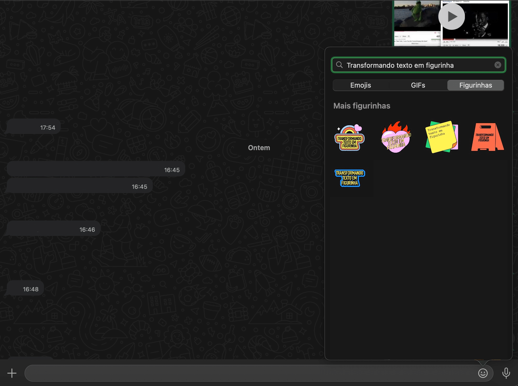Click the emoji smiley icon
518x386 pixels.
tap(483, 373)
